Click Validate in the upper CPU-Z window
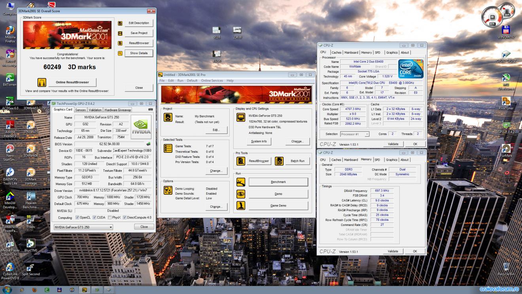Image resolution: width=522 pixels, height=294 pixels. point(393,144)
